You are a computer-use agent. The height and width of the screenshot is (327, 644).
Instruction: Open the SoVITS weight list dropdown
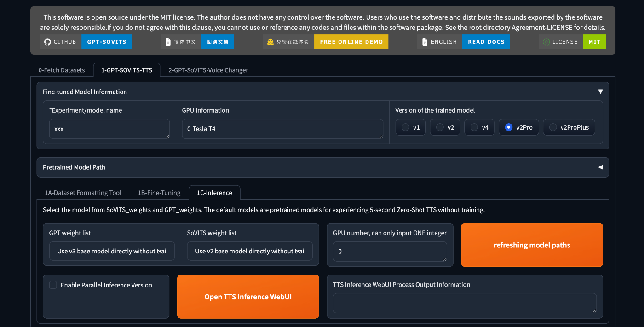point(250,251)
